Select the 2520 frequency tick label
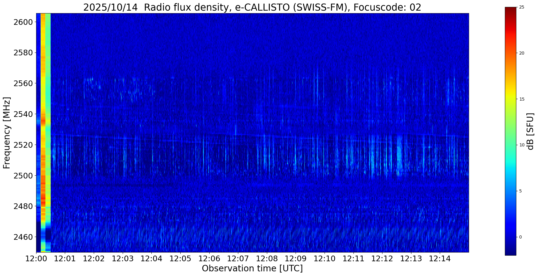Image resolution: width=538 pixels, height=276 pixels. (x=23, y=145)
